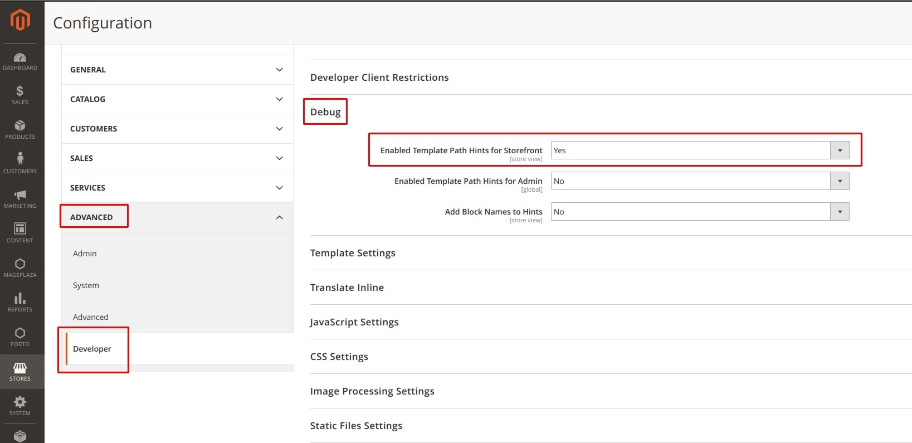Expand the CSS Settings section
Image resolution: width=912 pixels, height=443 pixels.
[x=339, y=357]
